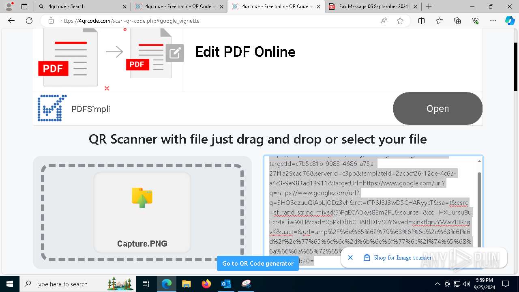This screenshot has height=292, width=519.
Task: Open the Windows Start menu
Action: (10, 284)
